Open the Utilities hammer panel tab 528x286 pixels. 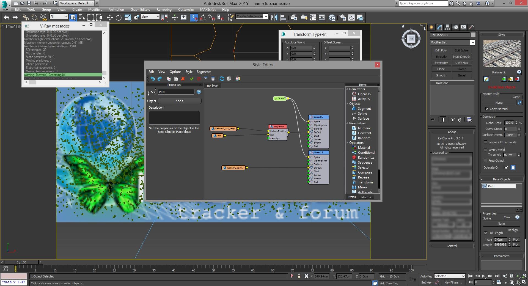[x=471, y=27]
